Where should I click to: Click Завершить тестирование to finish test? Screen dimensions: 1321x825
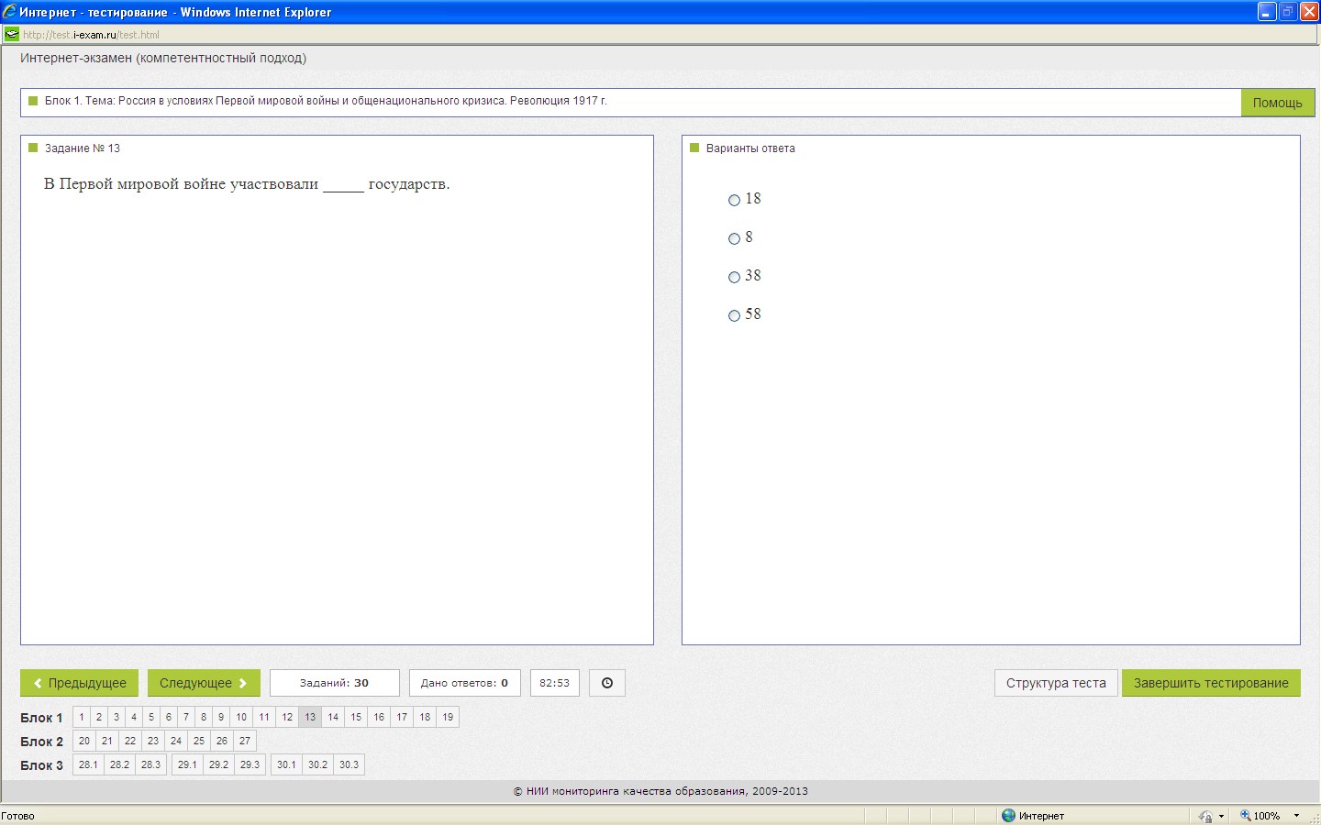pos(1211,683)
